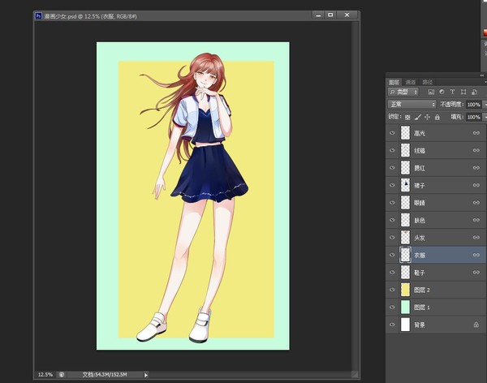Image resolution: width=487 pixels, height=383 pixels.
Task: Enable the pixel layer filter icon
Action: pyautogui.click(x=431, y=92)
